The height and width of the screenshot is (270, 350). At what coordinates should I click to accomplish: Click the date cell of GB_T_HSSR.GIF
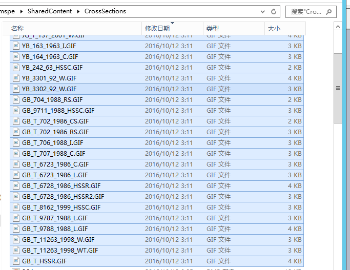169,261
